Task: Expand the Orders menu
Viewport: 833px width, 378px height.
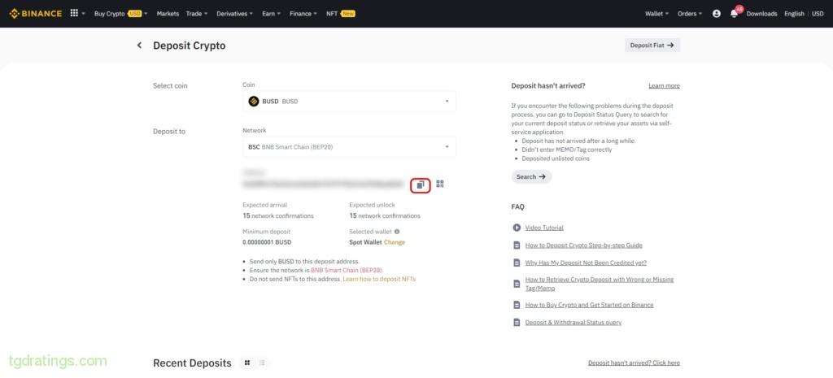Action: pos(690,14)
